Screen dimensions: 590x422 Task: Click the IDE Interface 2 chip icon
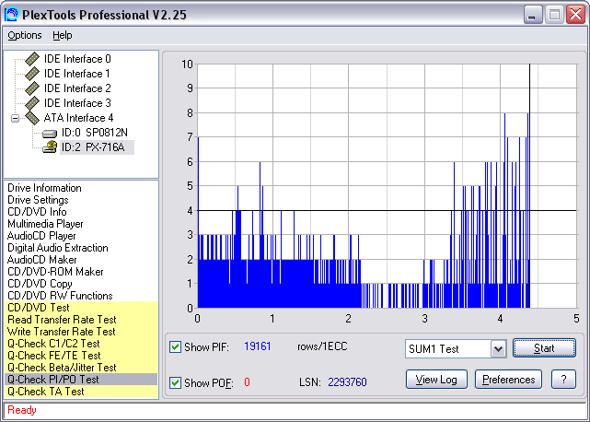click(32, 88)
